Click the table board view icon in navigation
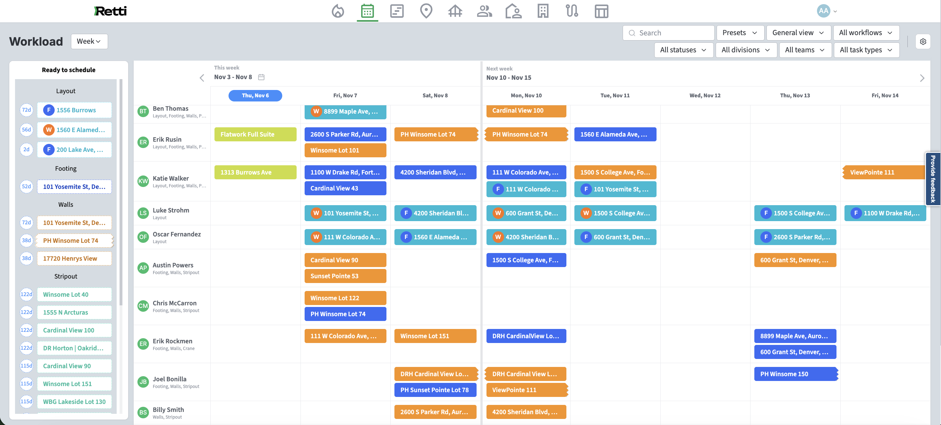Screen dimensions: 941x425 (601, 11)
